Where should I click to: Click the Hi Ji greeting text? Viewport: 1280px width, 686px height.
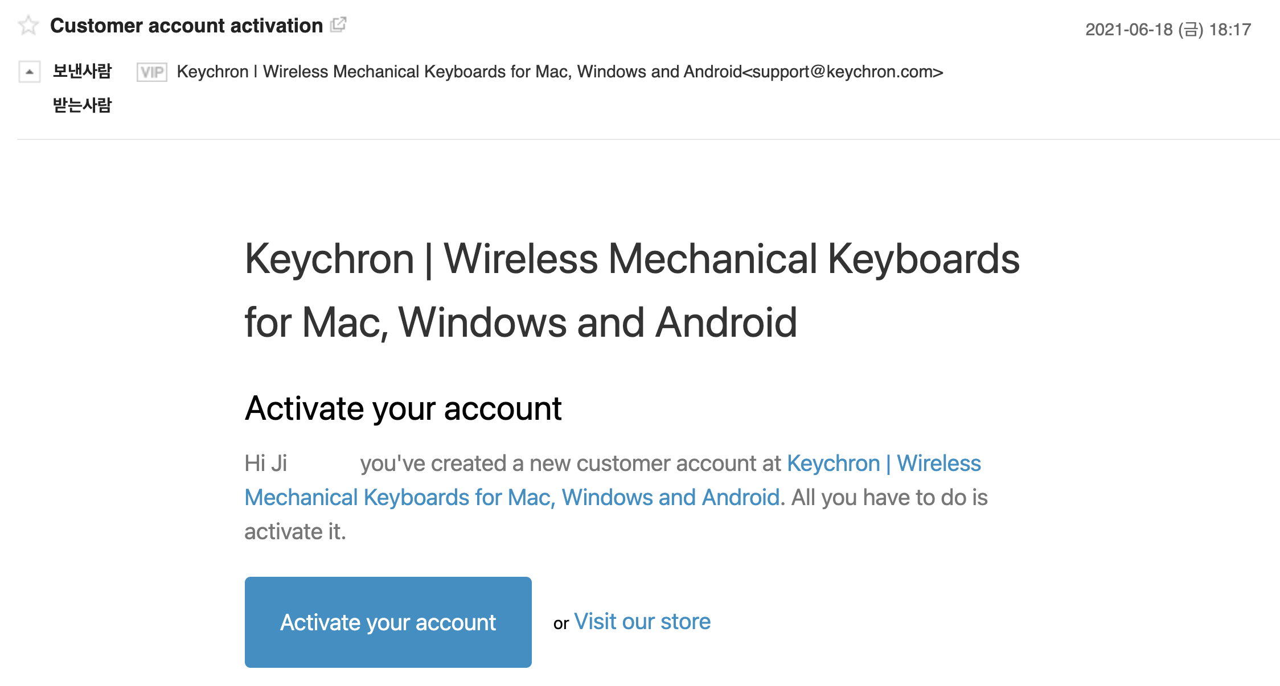(266, 464)
